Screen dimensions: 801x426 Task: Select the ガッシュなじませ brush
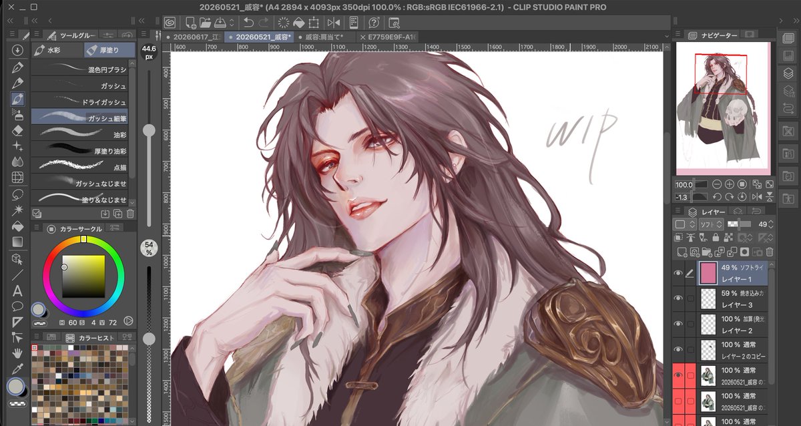(x=80, y=182)
